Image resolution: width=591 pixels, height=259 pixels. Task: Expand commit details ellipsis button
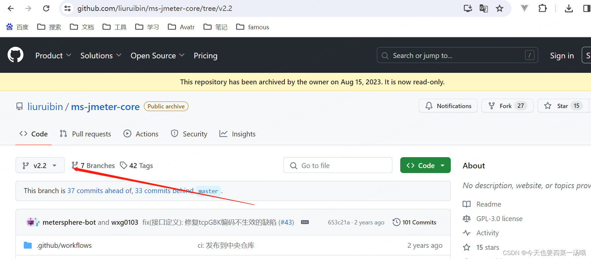tap(305, 222)
